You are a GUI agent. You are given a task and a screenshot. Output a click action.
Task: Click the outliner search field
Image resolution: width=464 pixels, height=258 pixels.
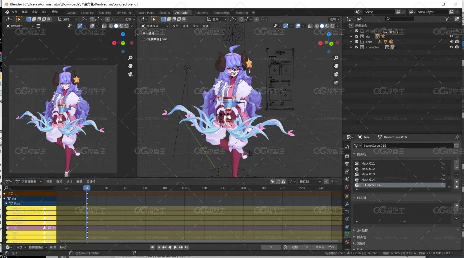(x=399, y=19)
